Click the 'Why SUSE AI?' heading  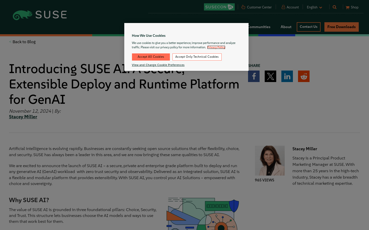point(29,200)
